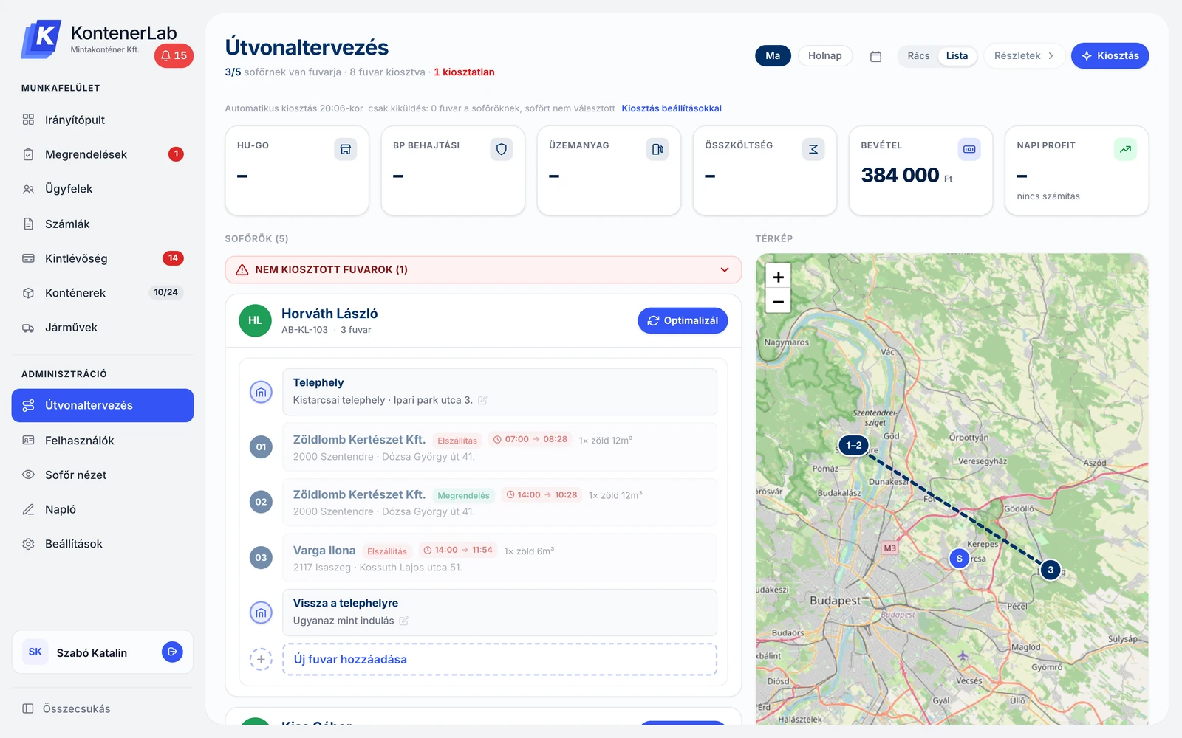Viewport: 1182px width, 738px height.
Task: Select the Varga Ilona stop card
Action: pos(499,558)
